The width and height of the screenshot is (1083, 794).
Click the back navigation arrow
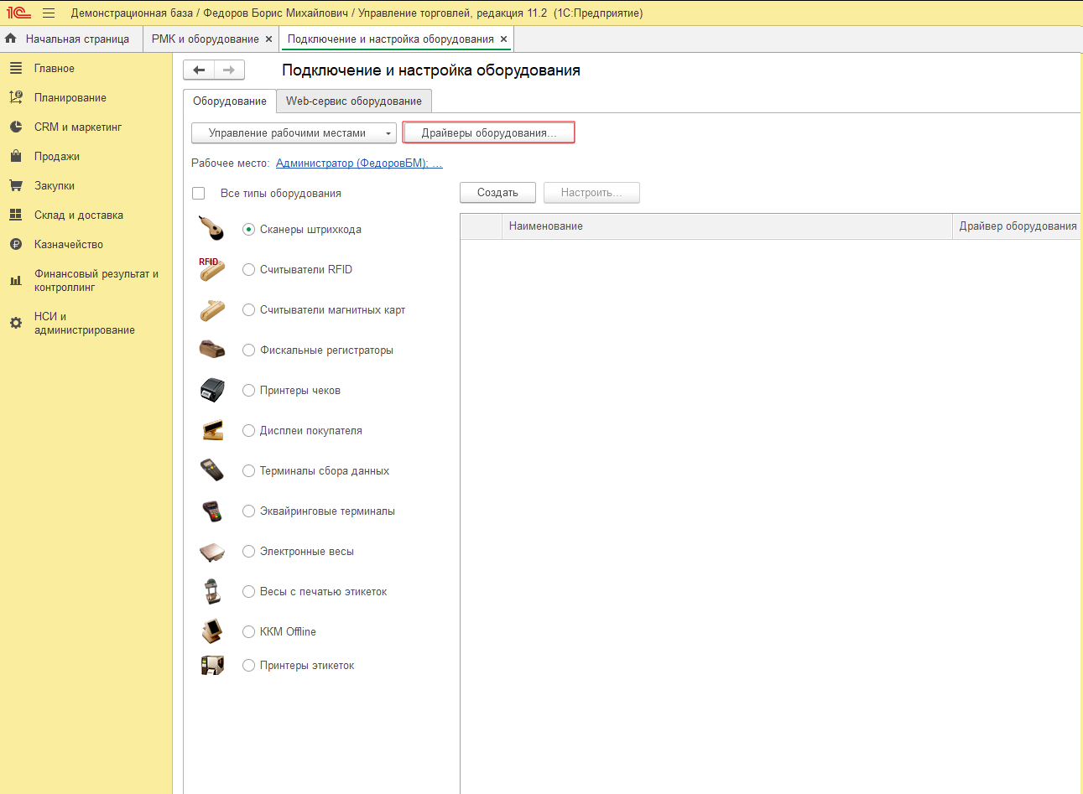[x=199, y=70]
